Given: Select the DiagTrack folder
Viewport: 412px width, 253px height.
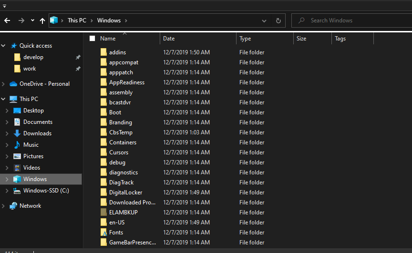Looking at the screenshot, I should point(121,182).
